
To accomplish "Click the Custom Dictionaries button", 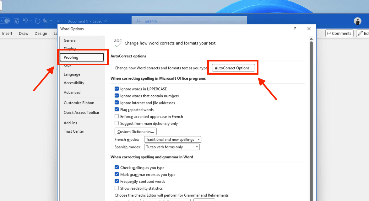I will (x=136, y=132).
